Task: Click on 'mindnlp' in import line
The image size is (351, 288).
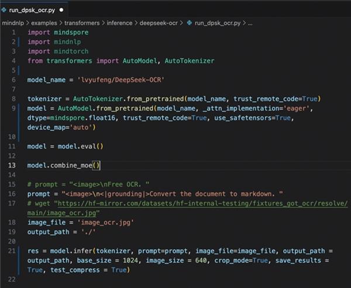Action: click(x=67, y=42)
